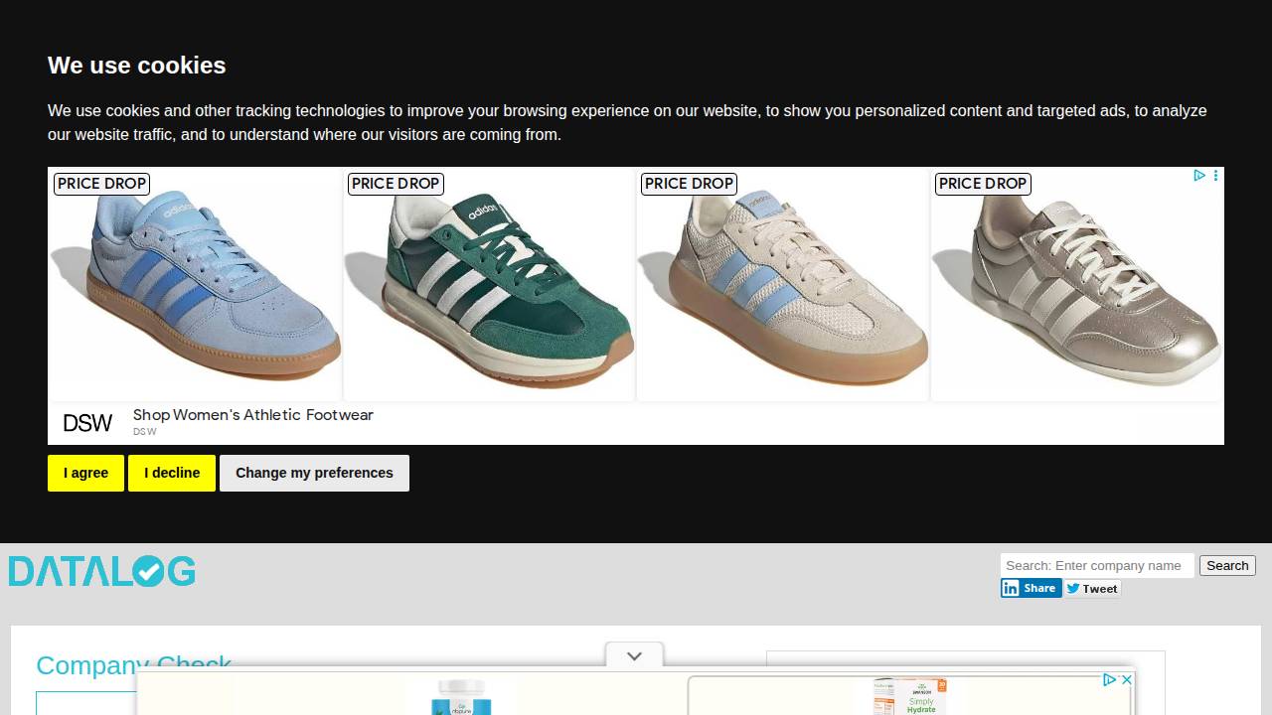Open Change my preferences
The height and width of the screenshot is (715, 1272).
(314, 473)
